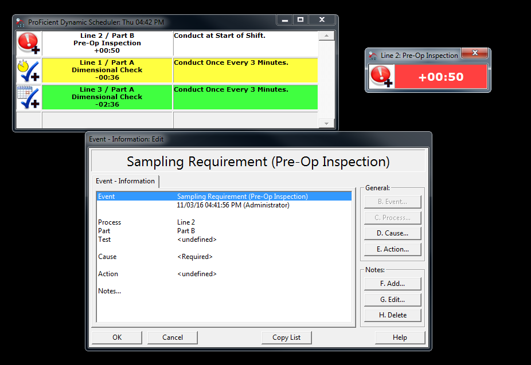The width and height of the screenshot is (531, 365).
Task: Select the yellow Line 1 / Part A cell
Action: click(x=107, y=70)
